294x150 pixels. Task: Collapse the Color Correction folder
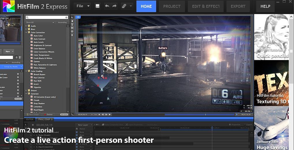click(26, 32)
